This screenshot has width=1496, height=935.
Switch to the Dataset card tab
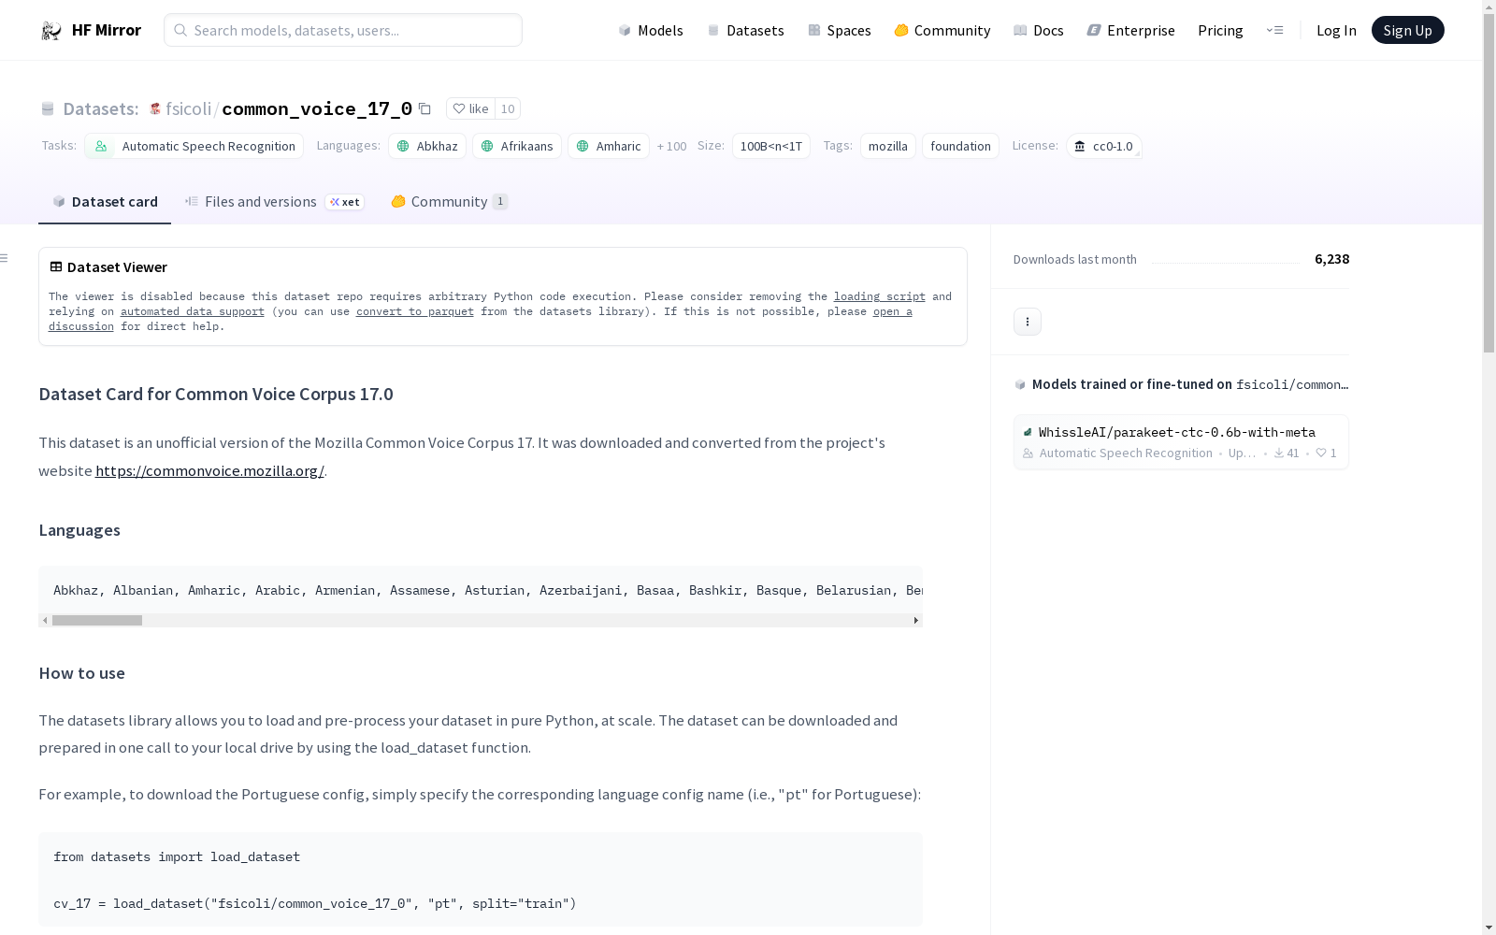(x=105, y=202)
